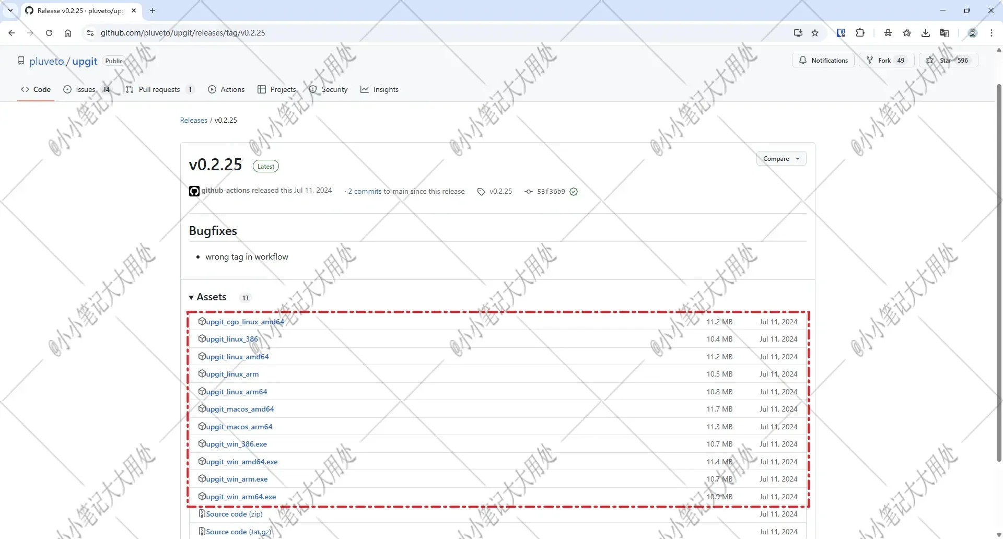Switch to the Pull requests tab
Screen dimensions: 1003x539
[x=160, y=89]
